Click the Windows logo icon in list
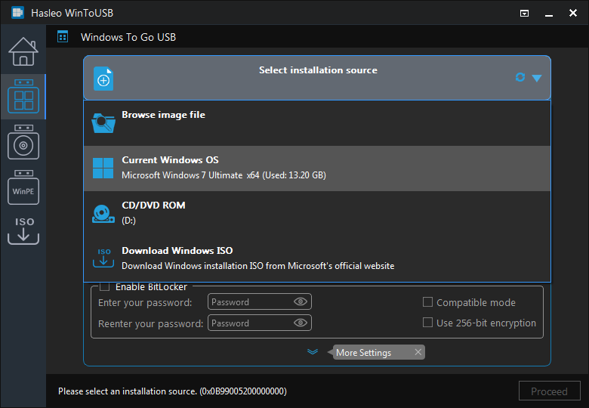 click(103, 168)
